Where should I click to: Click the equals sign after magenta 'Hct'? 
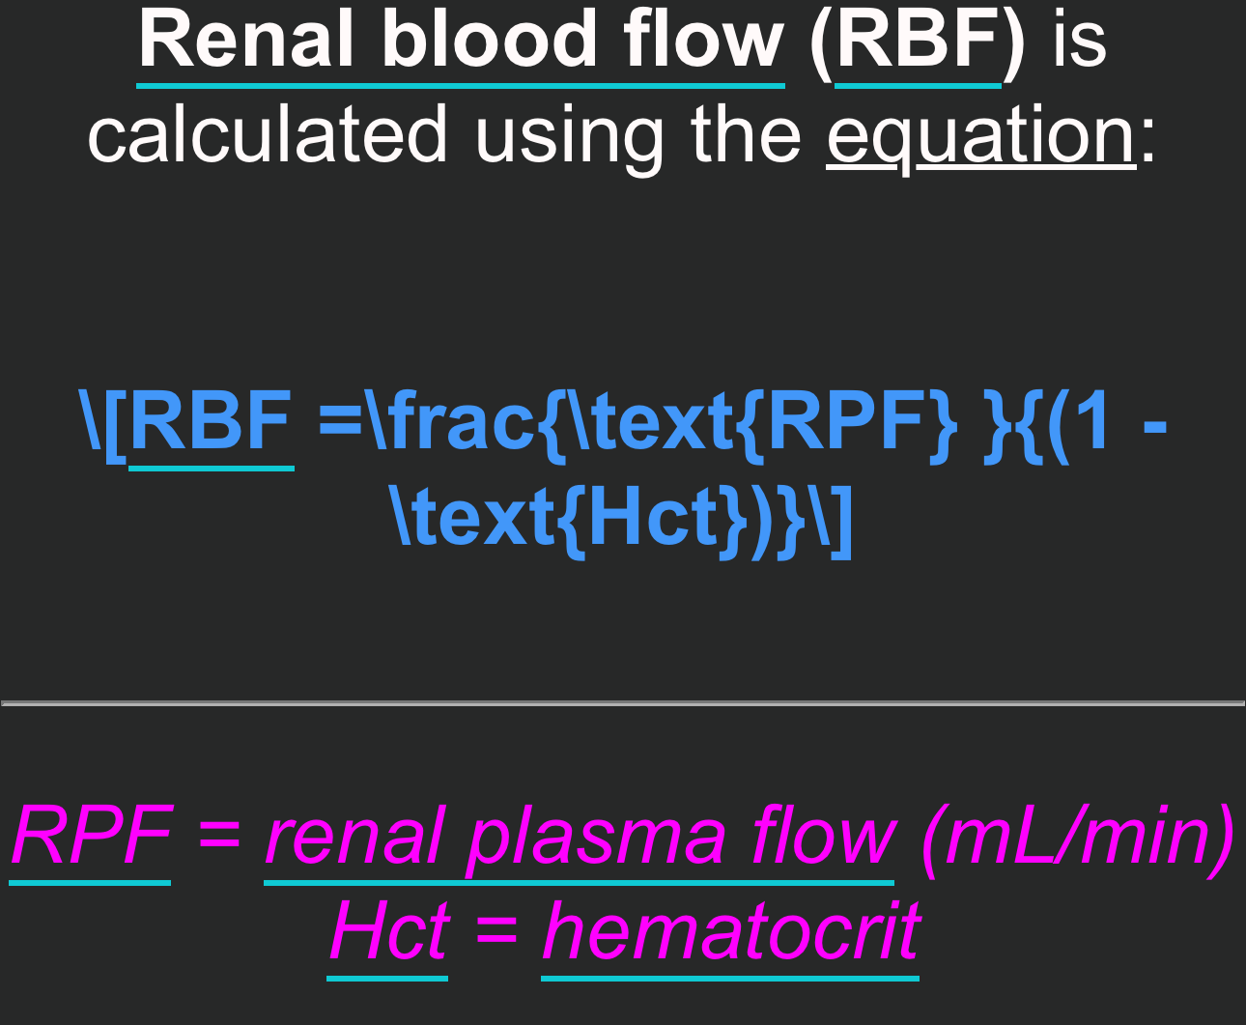coord(496,933)
